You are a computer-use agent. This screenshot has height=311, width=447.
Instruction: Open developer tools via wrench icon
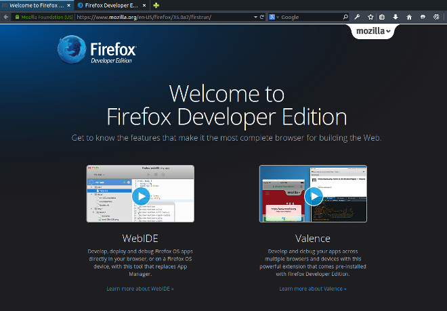pyautogui.click(x=357, y=17)
